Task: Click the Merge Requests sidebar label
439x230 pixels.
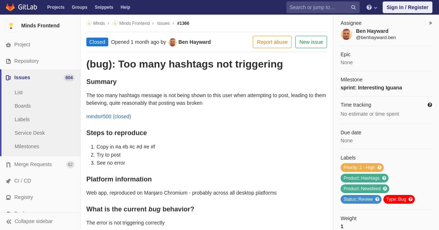Action: click(33, 164)
